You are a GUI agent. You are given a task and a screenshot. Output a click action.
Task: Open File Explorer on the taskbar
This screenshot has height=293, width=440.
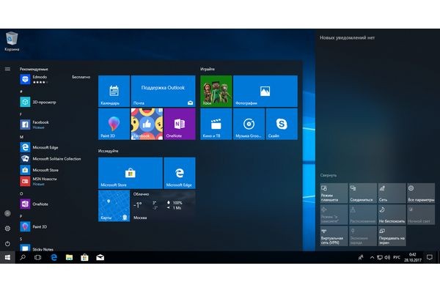(x=69, y=257)
